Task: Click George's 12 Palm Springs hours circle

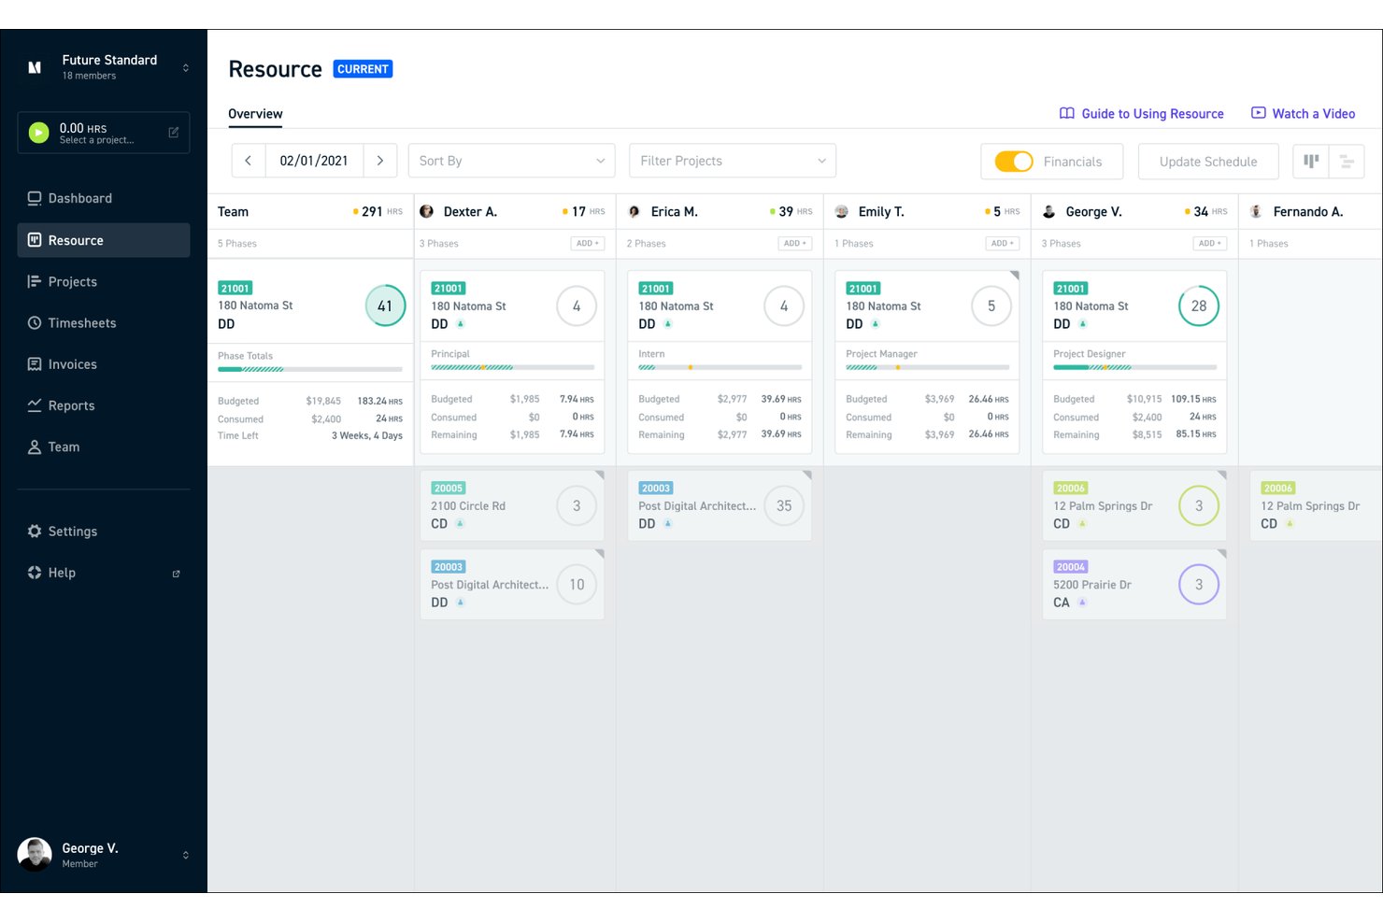Action: point(1199,505)
